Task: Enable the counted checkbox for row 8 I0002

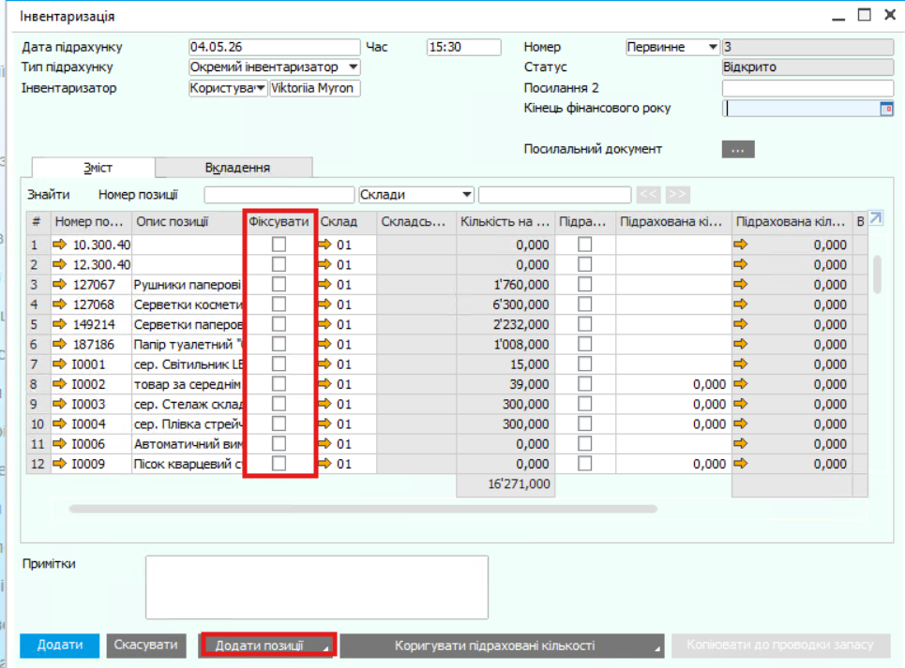Action: (x=584, y=384)
